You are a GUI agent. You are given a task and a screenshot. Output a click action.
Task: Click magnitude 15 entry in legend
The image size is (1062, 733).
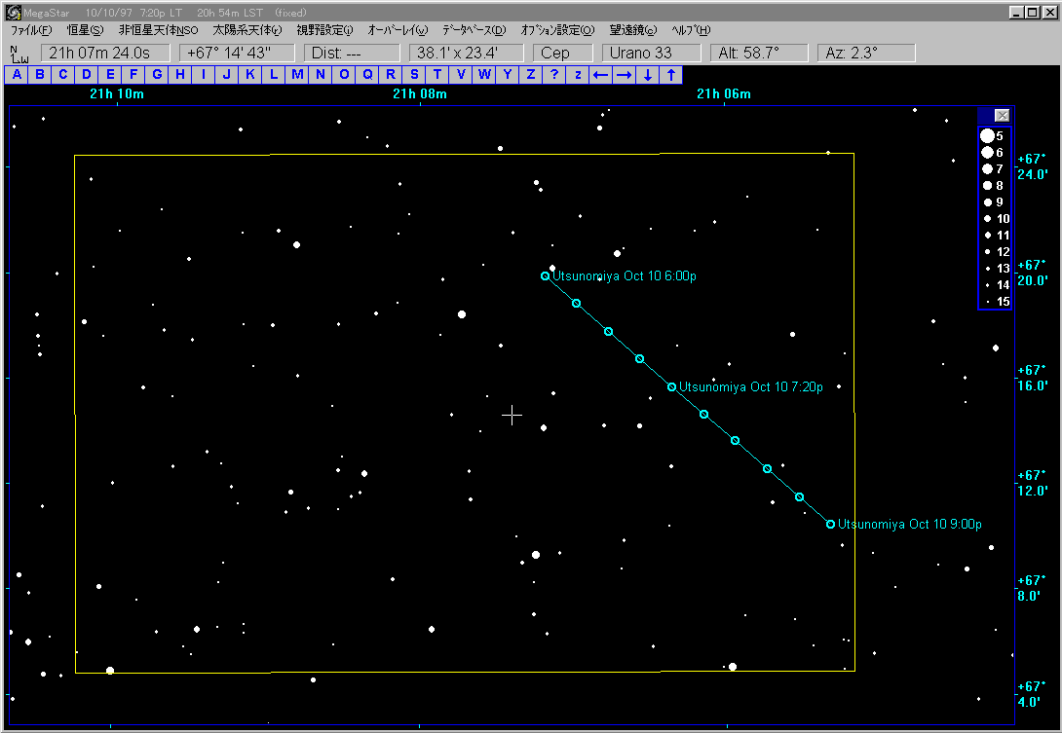click(998, 302)
